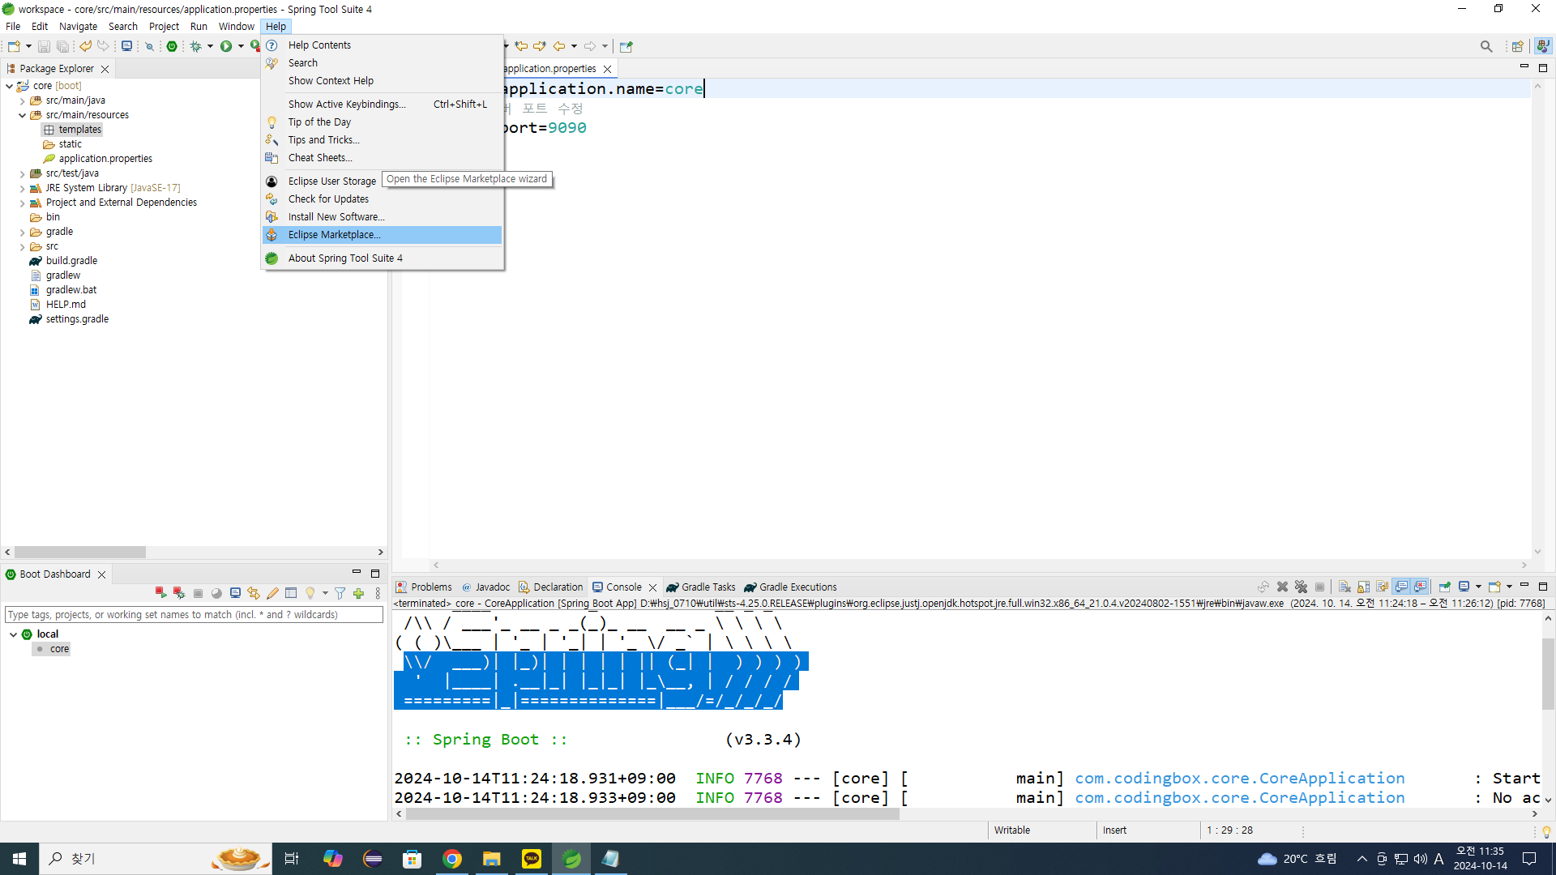Expand the src/main/java folder

click(22, 100)
